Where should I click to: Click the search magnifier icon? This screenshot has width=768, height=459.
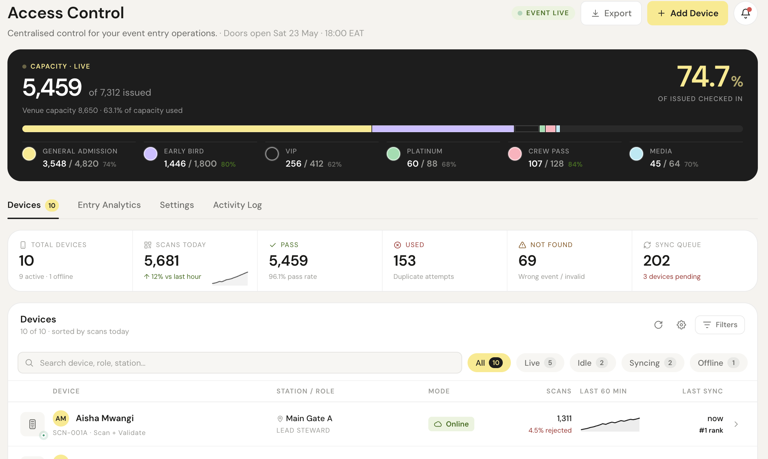(x=29, y=363)
